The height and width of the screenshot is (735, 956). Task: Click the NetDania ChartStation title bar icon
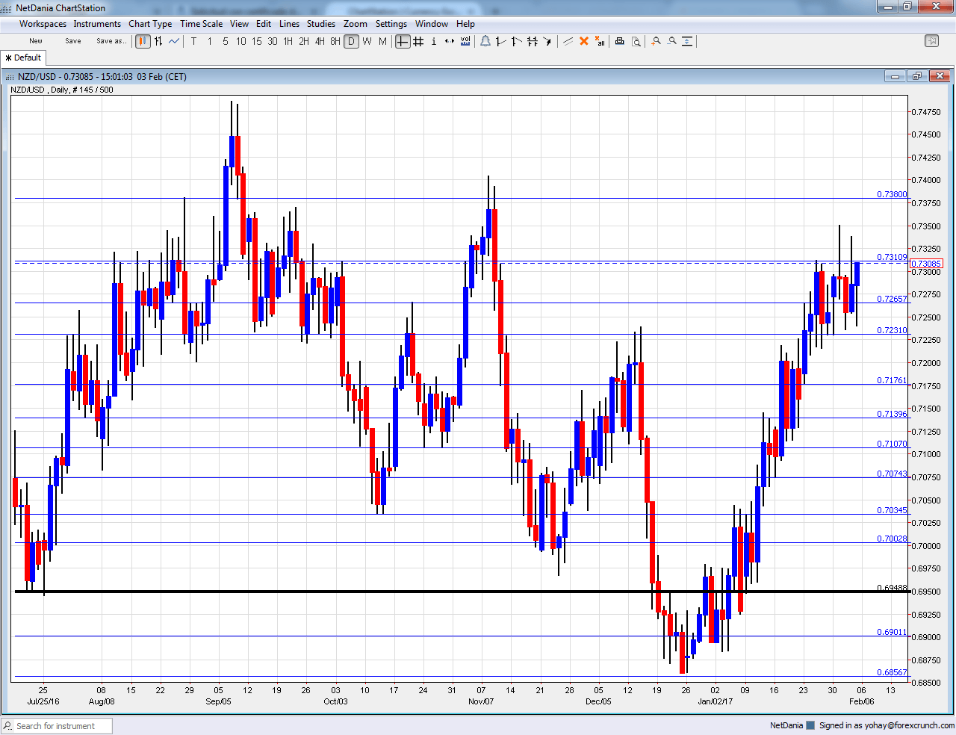pyautogui.click(x=7, y=7)
